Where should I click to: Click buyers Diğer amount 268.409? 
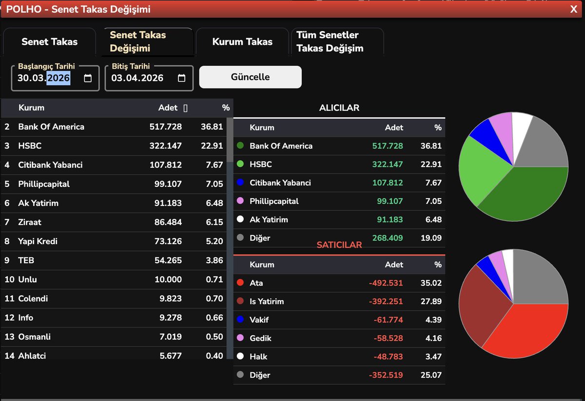pos(387,238)
